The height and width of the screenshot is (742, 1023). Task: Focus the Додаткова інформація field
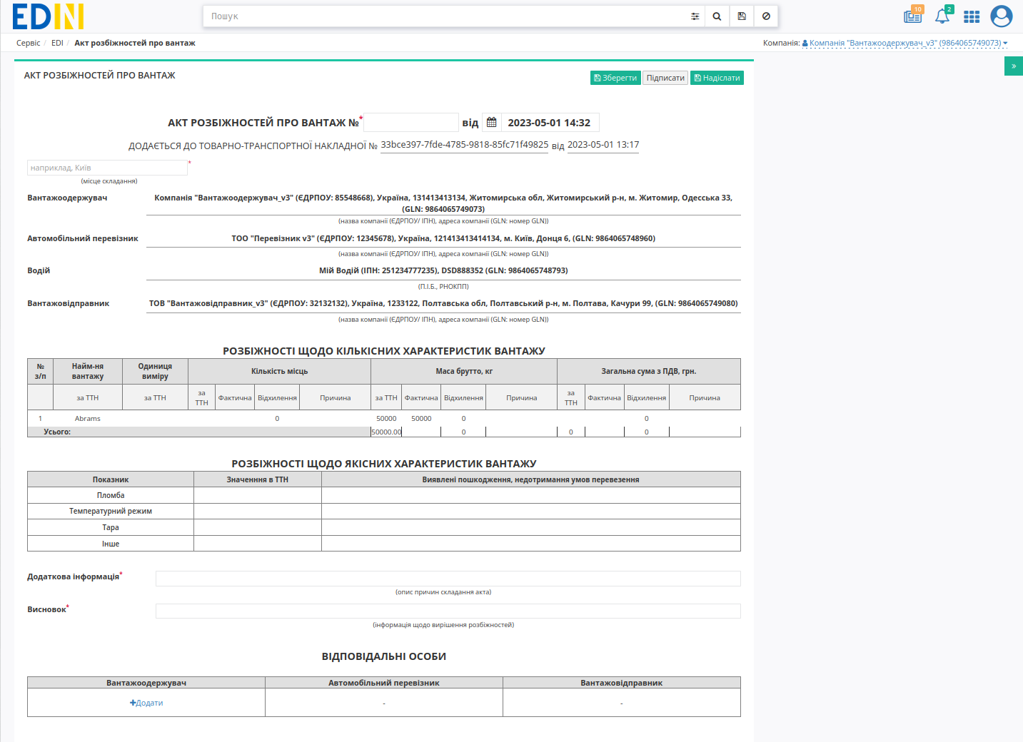pos(448,579)
